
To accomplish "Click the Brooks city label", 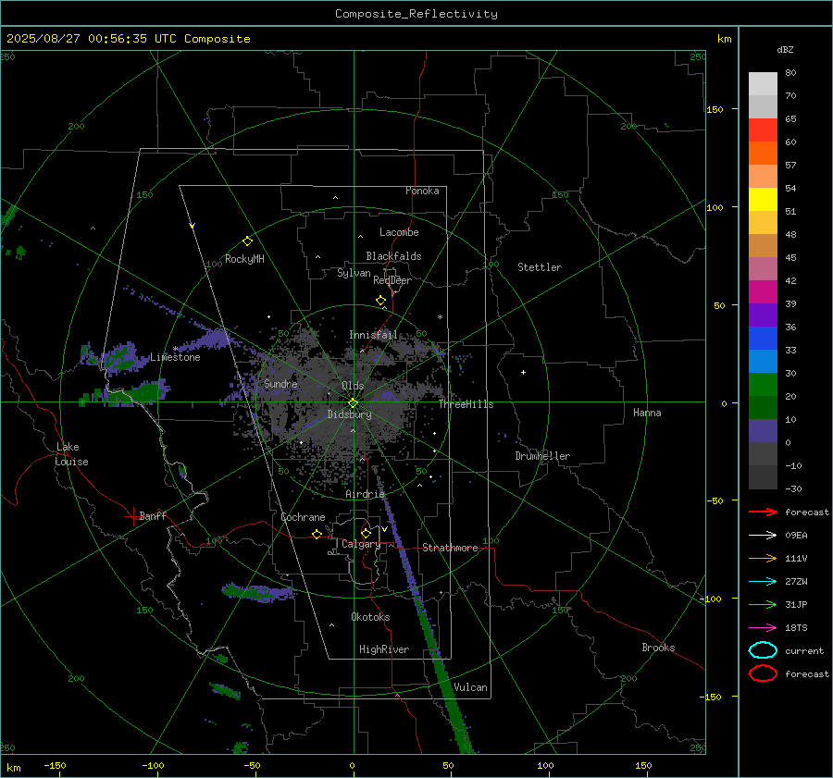I will [658, 648].
